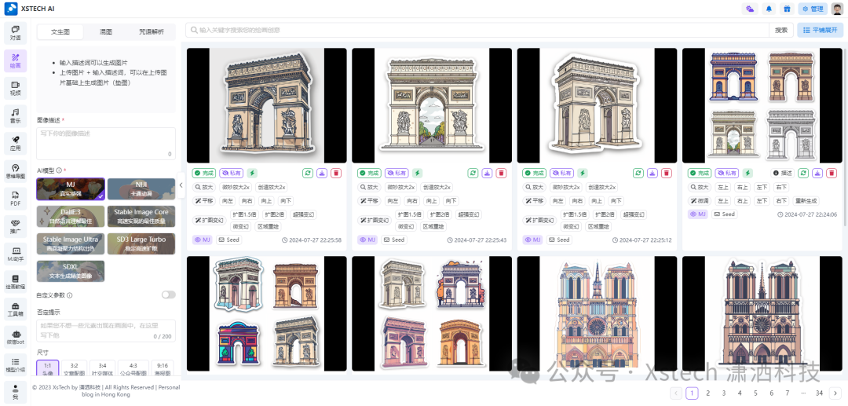Click the notification bell icon
The width and height of the screenshot is (848, 406).
[x=769, y=9]
